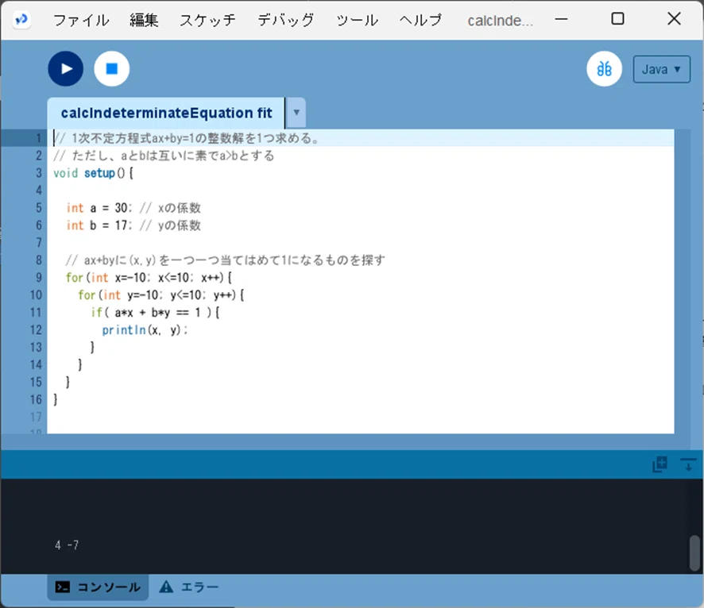Image resolution: width=704 pixels, height=608 pixels.
Task: Click the "int b = 17;" code line
Action: pos(133,225)
